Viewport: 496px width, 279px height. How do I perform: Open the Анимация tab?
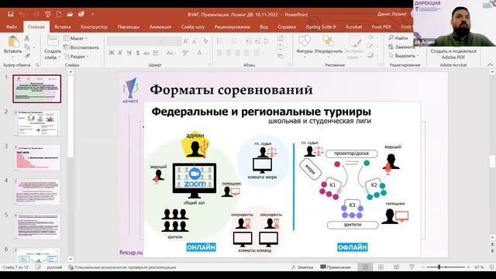160,27
